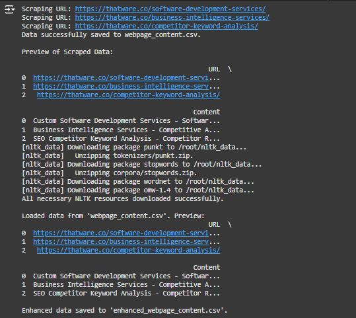356x318 pixels.
Task: Click 'Data successfully saved to webpage_content.csv.' line
Action: coord(111,35)
